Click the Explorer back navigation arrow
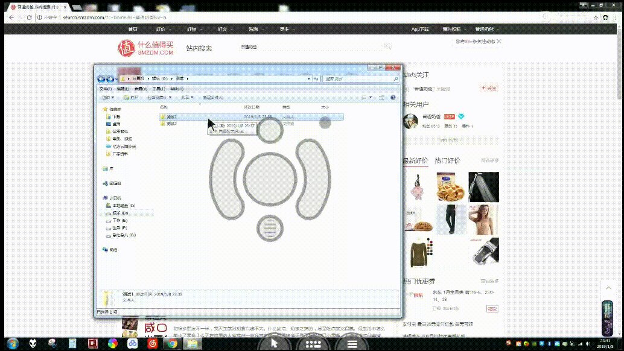 [101, 79]
